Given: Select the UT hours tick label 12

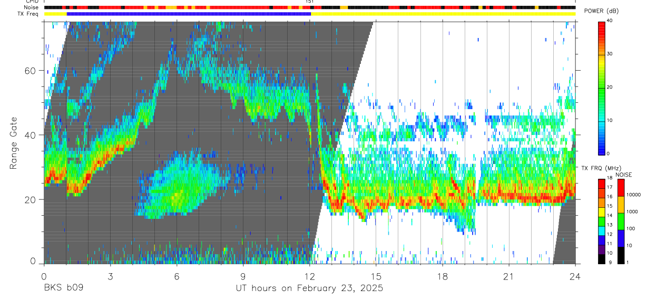Looking at the screenshot, I should point(309,276).
